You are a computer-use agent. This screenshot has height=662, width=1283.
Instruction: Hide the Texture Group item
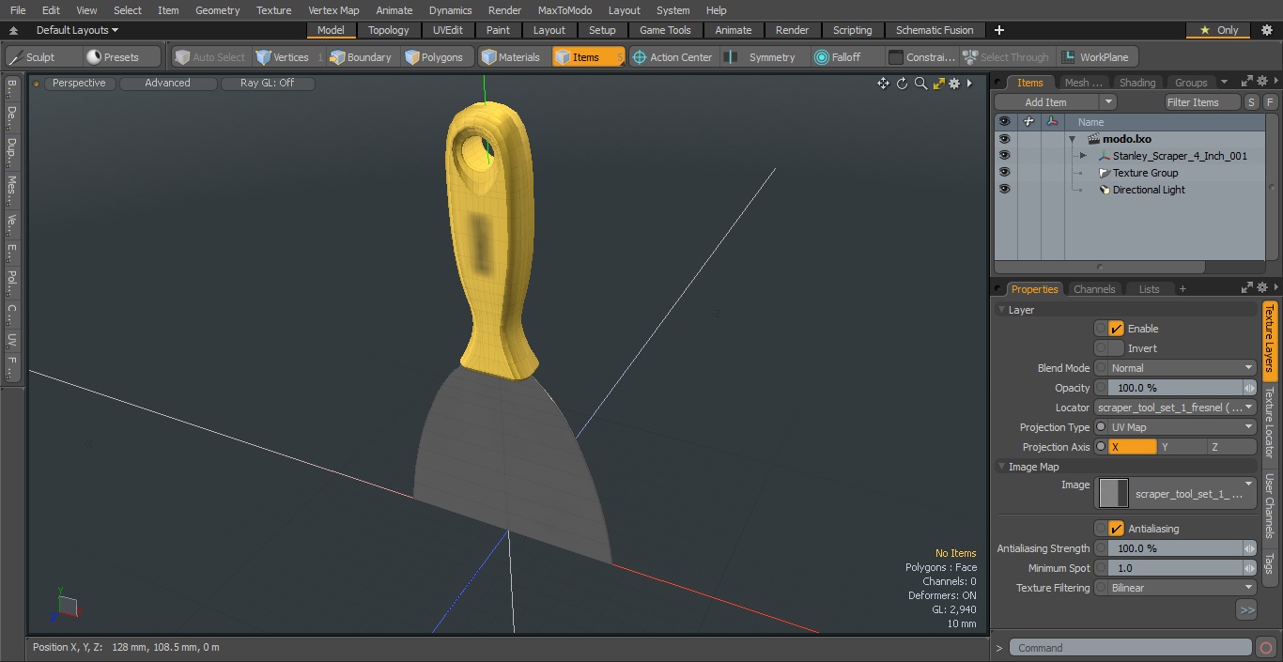[x=1005, y=173]
